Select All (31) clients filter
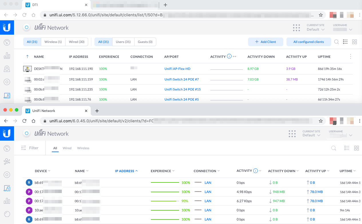The width and height of the screenshot is (362, 224). click(x=32, y=42)
